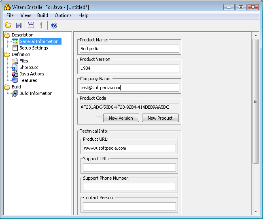
Task: Click the Setup Settings sheet icon
Action: coord(15,48)
